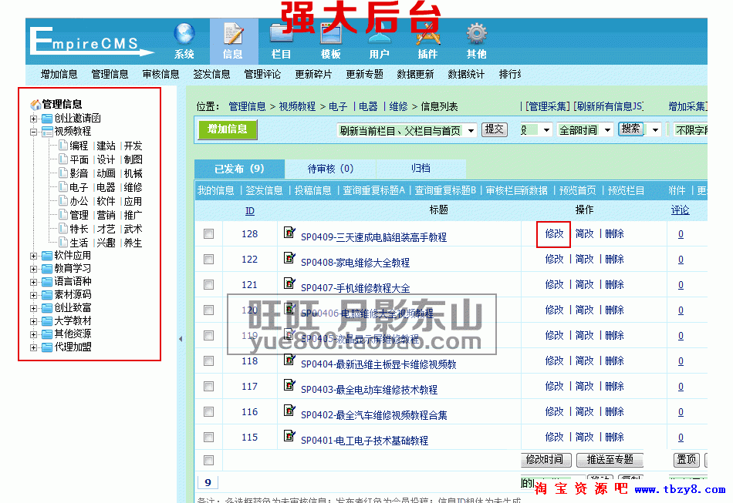The width and height of the screenshot is (733, 503).
Task: Click the 其他 gear icon in navigation
Action: pyautogui.click(x=475, y=35)
